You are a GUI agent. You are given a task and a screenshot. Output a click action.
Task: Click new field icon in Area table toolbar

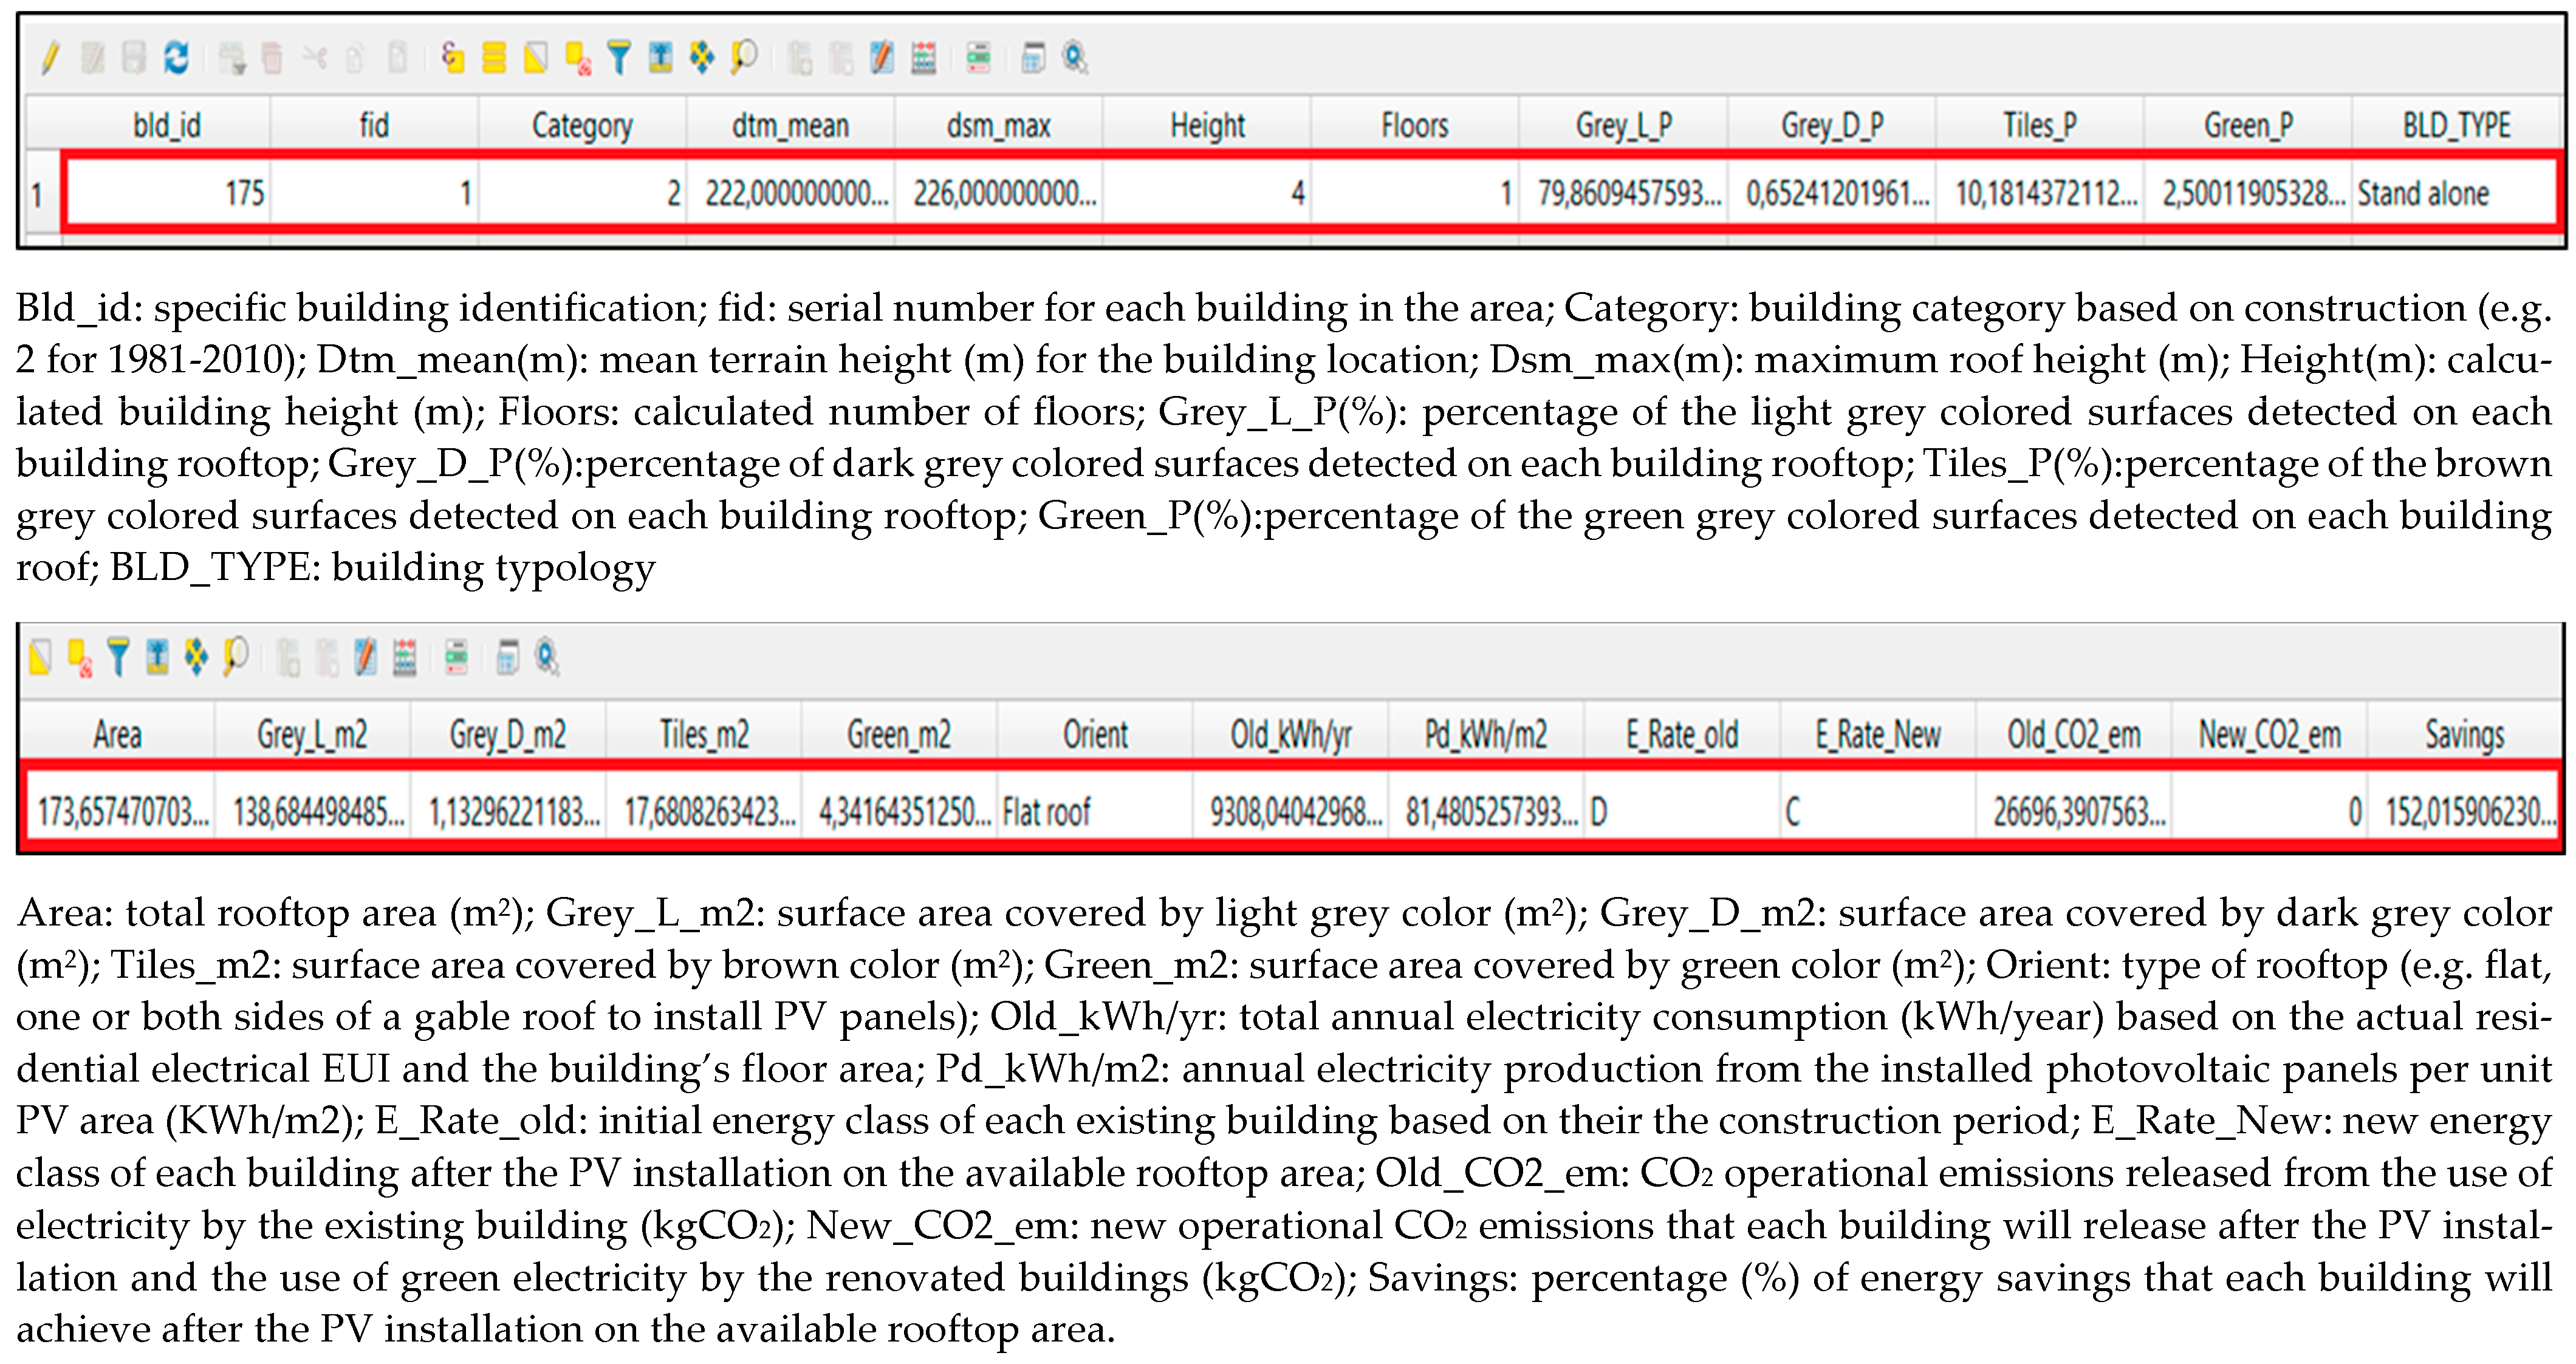point(289,658)
